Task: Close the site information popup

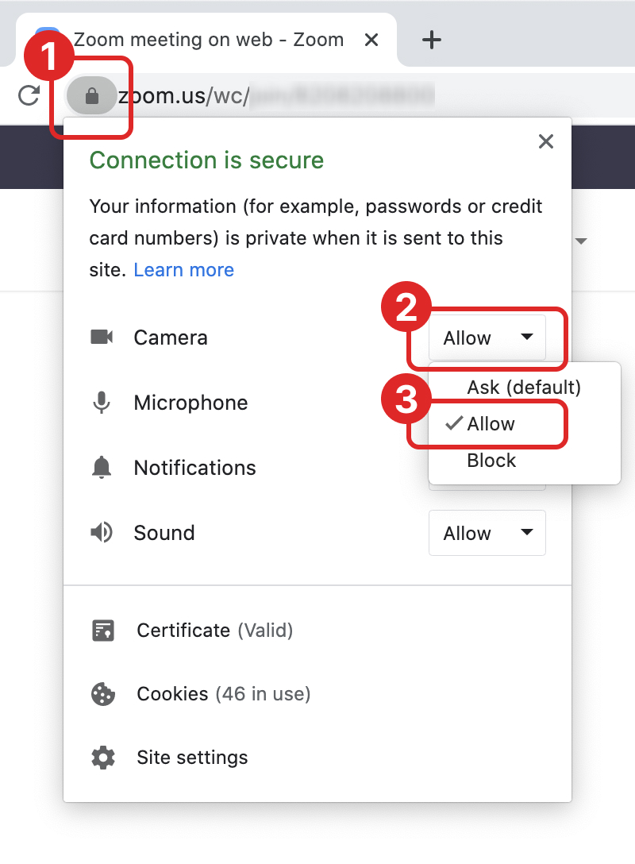Action: (x=545, y=142)
